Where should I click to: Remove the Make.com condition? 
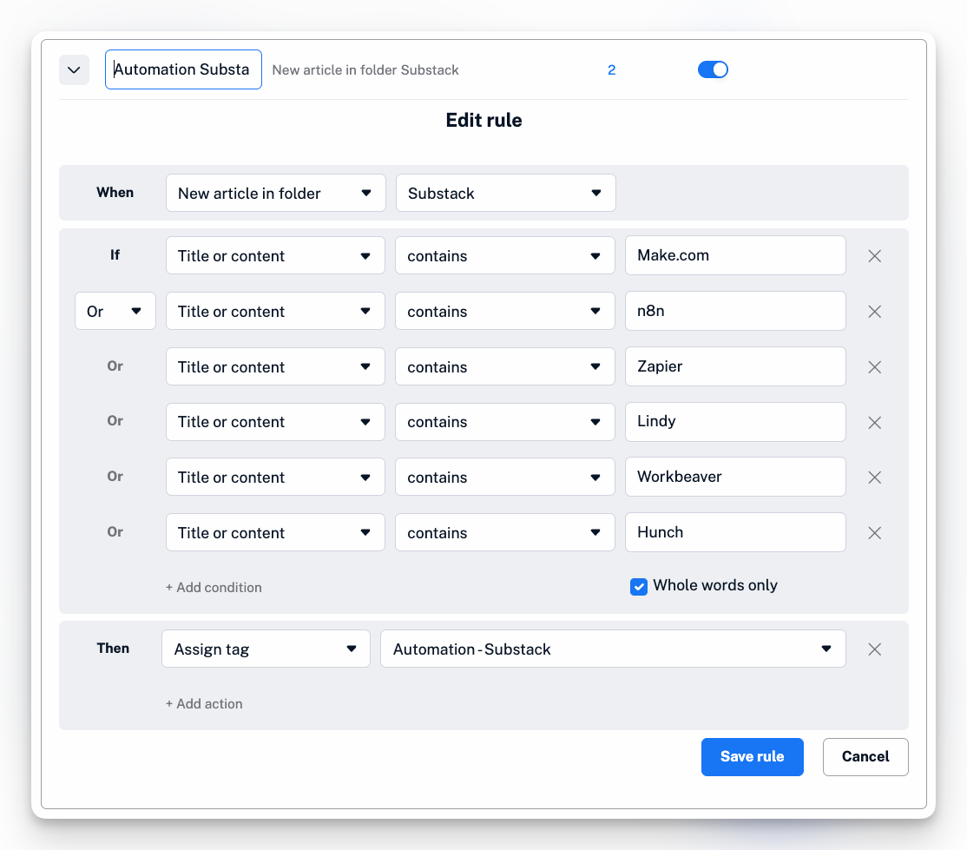point(874,256)
